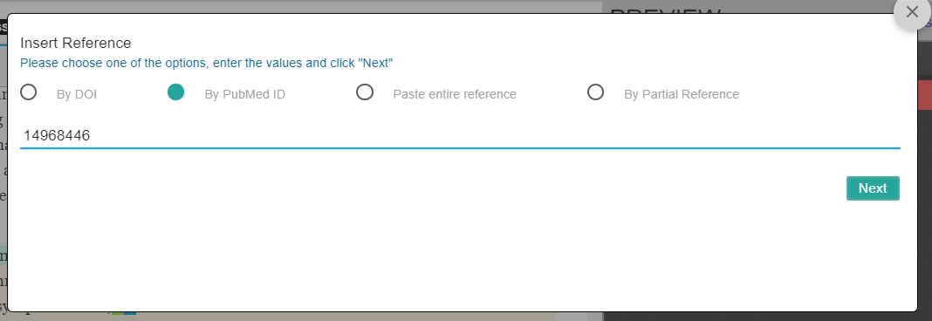Choose the Paste entire reference radio option

coord(365,92)
